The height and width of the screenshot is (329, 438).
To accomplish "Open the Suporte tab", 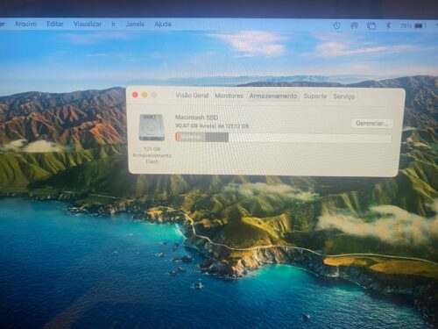I will click(315, 96).
